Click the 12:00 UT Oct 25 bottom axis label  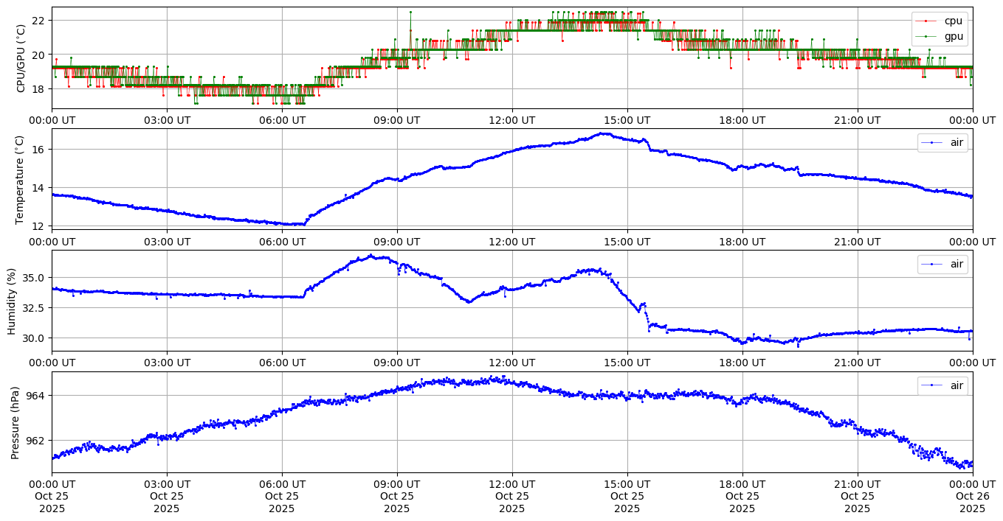click(511, 497)
